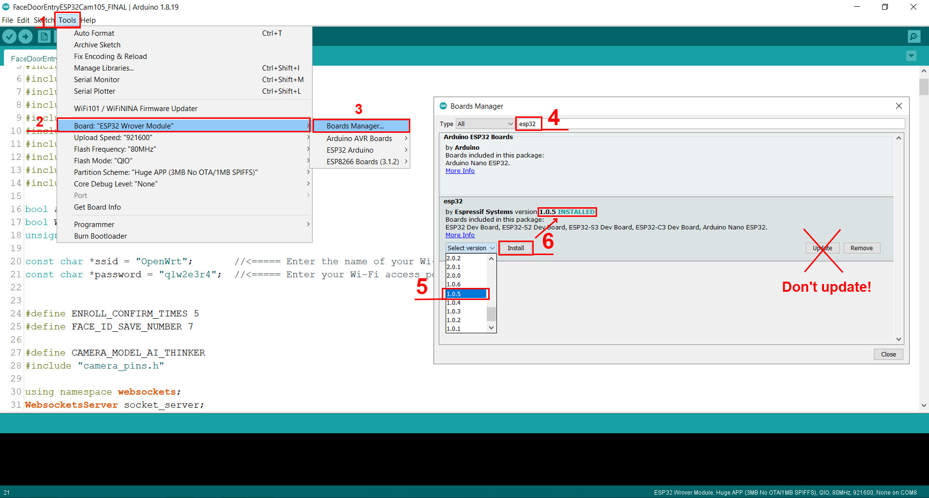
Task: Open More Info link for esp32 Espressif
Action: pyautogui.click(x=460, y=235)
